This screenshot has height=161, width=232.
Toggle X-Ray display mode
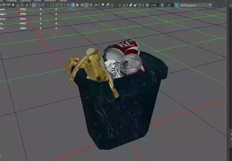point(131,5)
